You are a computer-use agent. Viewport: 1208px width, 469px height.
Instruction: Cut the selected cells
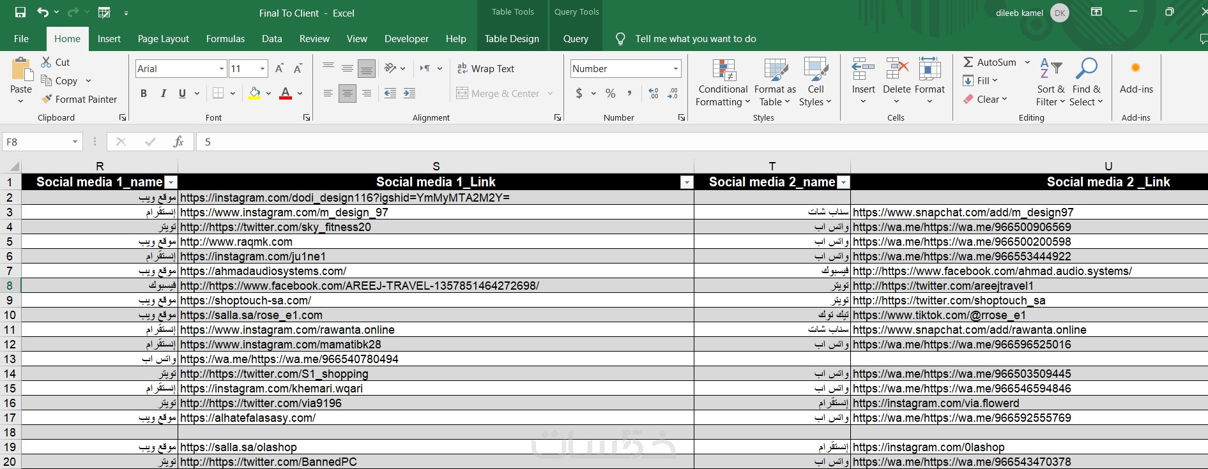[x=56, y=62]
